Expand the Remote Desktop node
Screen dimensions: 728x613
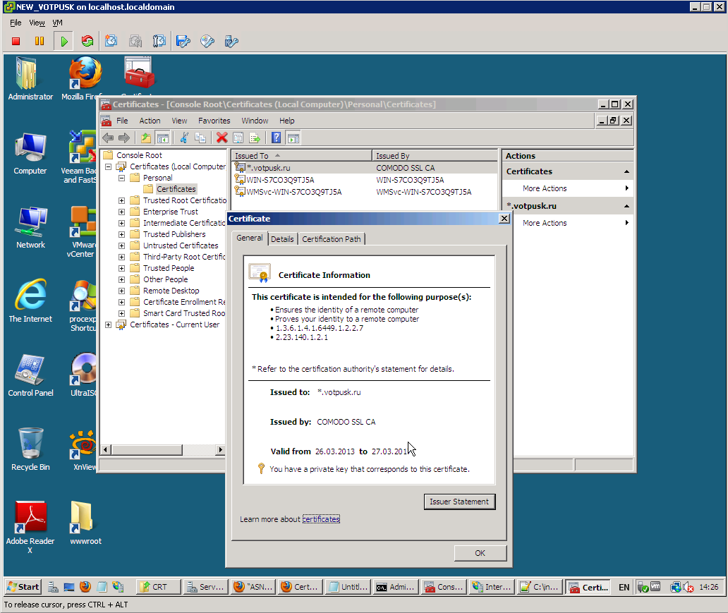coord(121,291)
